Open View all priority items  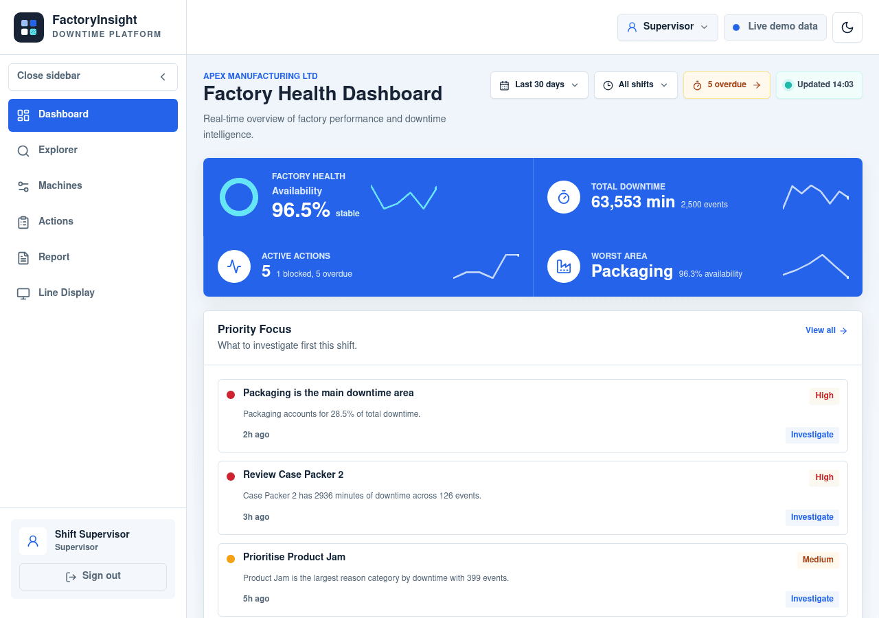tap(826, 330)
